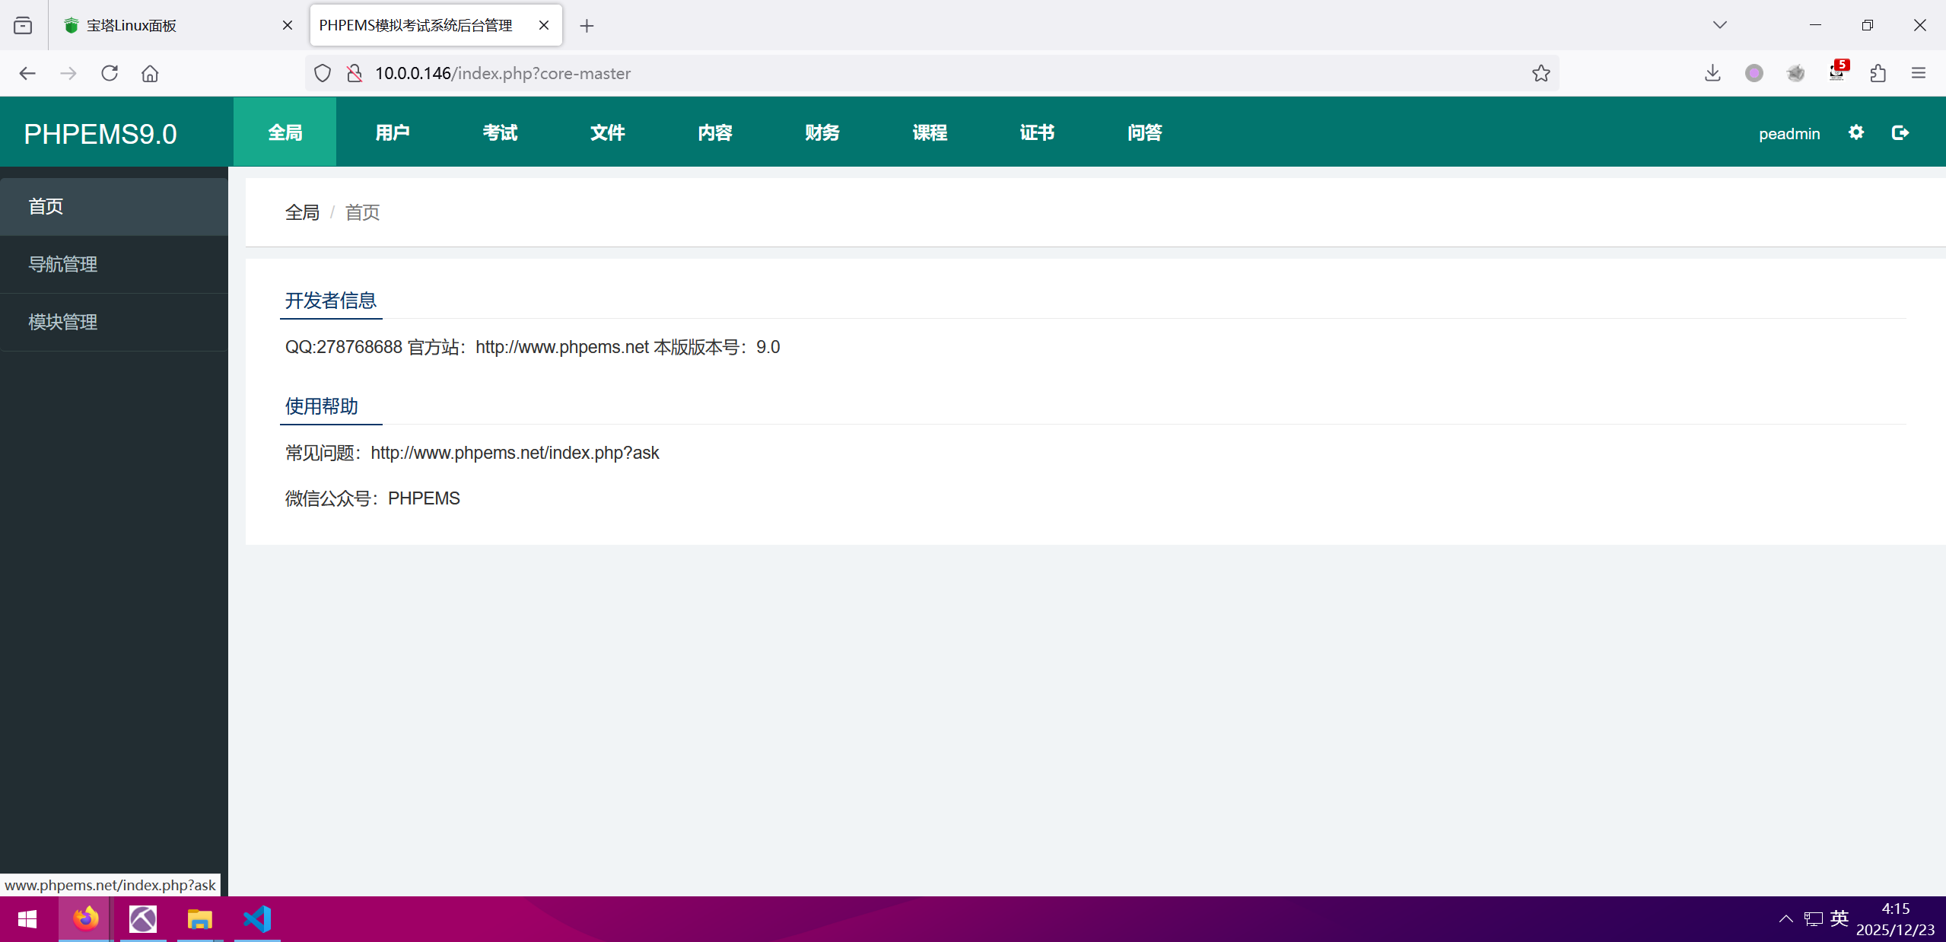Open the 课程 navigation tab
This screenshot has width=1946, height=942.
pos(930,132)
